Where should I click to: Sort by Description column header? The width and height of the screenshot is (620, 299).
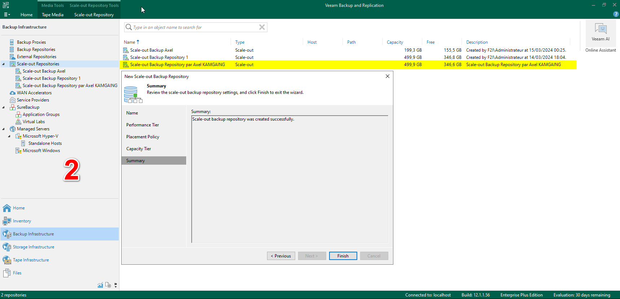point(477,42)
